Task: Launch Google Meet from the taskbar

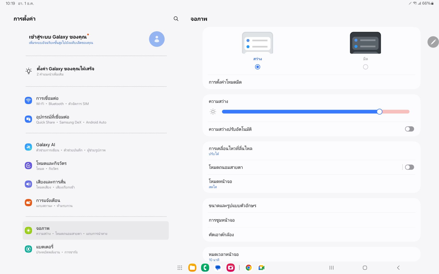Action: click(261, 268)
